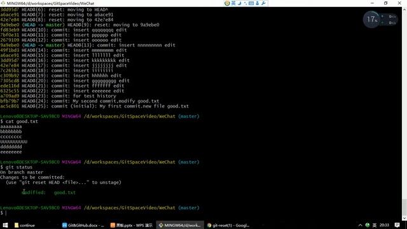Open the soft keyboard icon in IME toolbar
Viewport: 407px width, 229px height.
251,3
